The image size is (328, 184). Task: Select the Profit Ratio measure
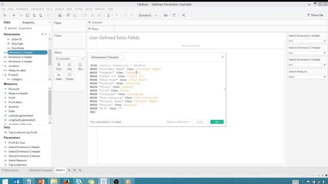[x=15, y=102]
